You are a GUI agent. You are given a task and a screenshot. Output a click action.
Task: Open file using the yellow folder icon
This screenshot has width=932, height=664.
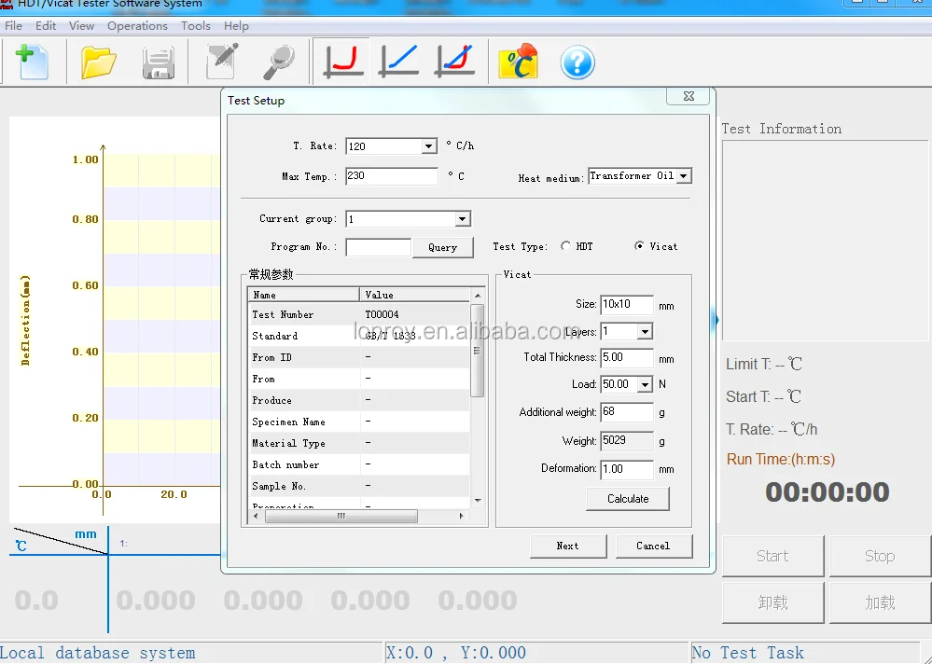[x=98, y=62]
